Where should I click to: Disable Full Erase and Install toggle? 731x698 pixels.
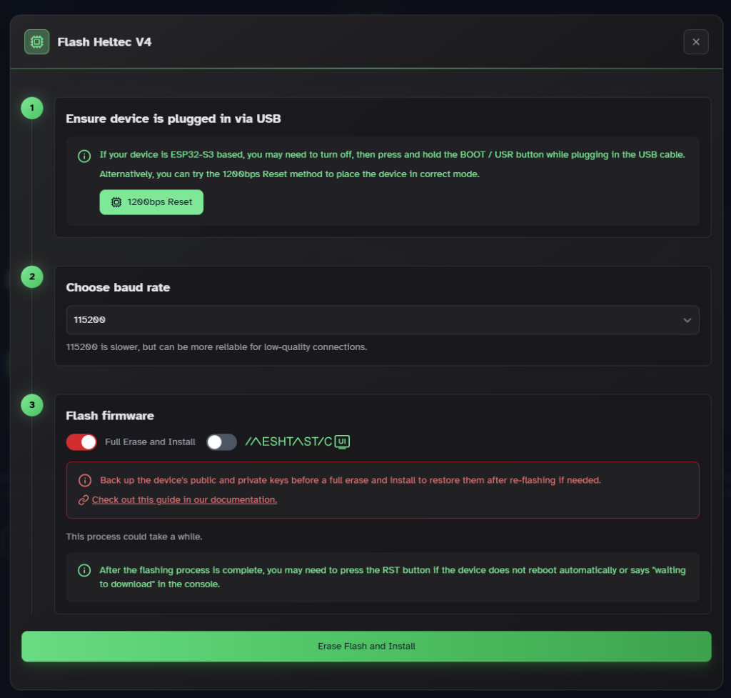click(x=81, y=442)
